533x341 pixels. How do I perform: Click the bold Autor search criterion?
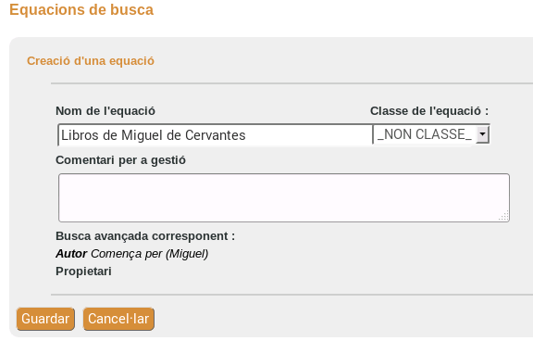(x=71, y=254)
